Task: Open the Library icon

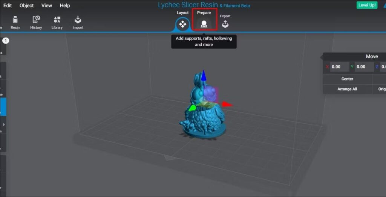Action: point(57,23)
